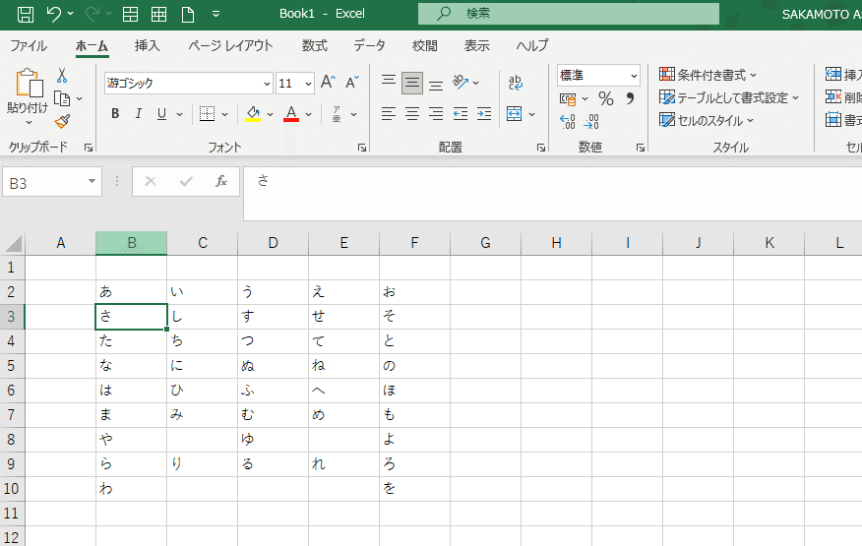
Task: Click the wrap text icon
Action: click(x=515, y=83)
